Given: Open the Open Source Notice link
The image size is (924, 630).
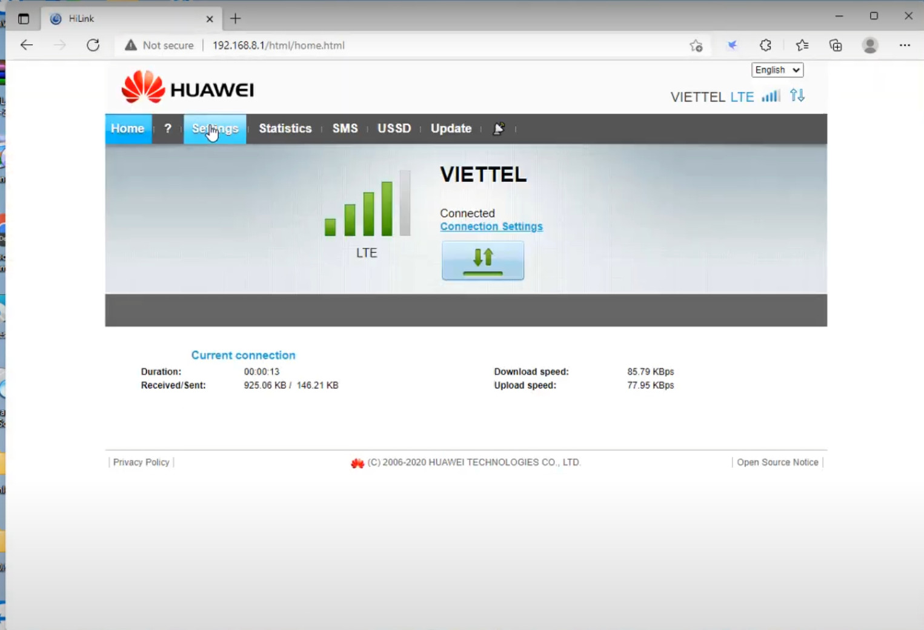Looking at the screenshot, I should 777,462.
